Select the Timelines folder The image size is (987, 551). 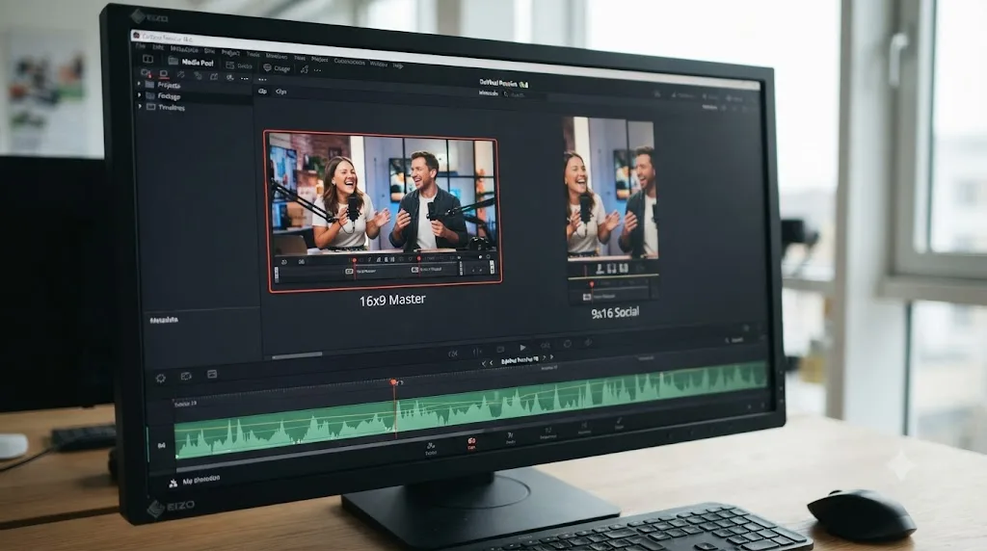[x=166, y=107]
